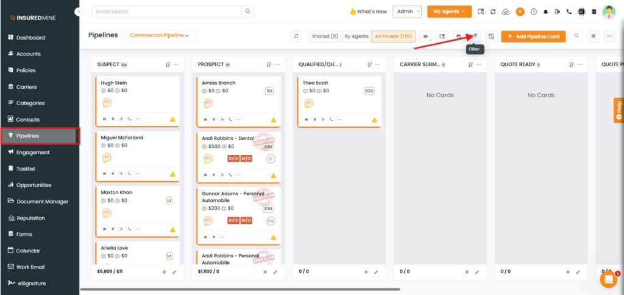
Task: Select the By Agents view toggle
Action: pyautogui.click(x=356, y=36)
